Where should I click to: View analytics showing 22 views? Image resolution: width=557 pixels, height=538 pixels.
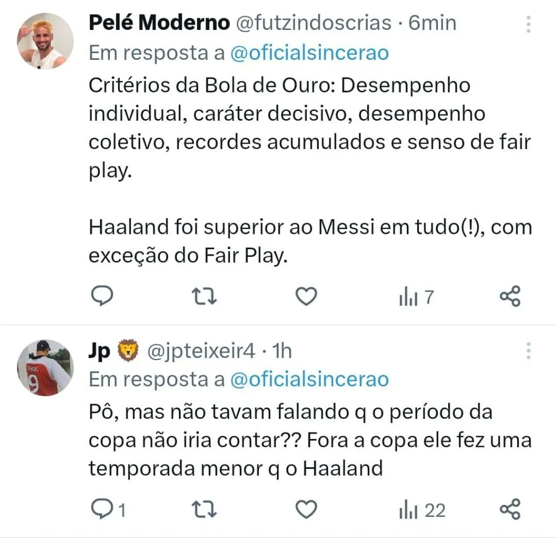(423, 510)
